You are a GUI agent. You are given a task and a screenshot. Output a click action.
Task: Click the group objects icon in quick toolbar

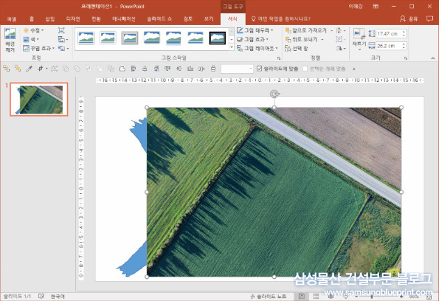pyautogui.click(x=6, y=68)
